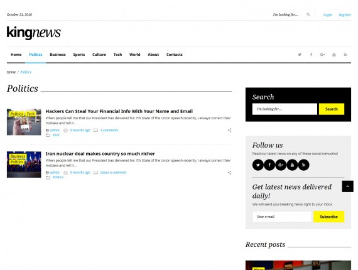Click the Politics tag on Hackers thumbnail

(x=17, y=114)
